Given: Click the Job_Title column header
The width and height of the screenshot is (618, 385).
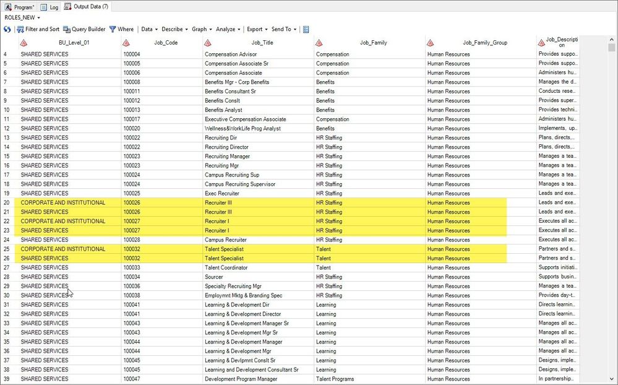Looking at the screenshot, I should point(262,43).
